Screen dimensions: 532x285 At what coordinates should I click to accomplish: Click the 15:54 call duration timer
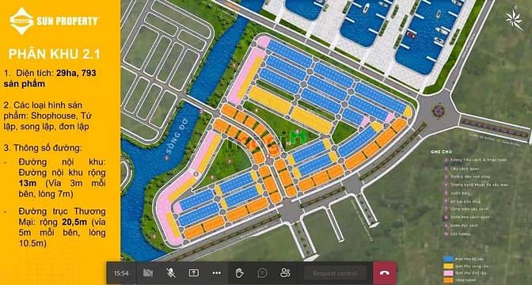121,273
